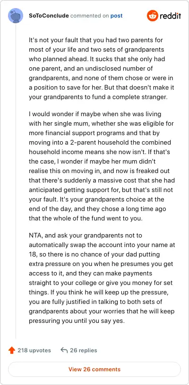Viewport: 189px width, 385px height.
Task: Click the final line "pressuring you until you say yes"
Action: click(77, 321)
